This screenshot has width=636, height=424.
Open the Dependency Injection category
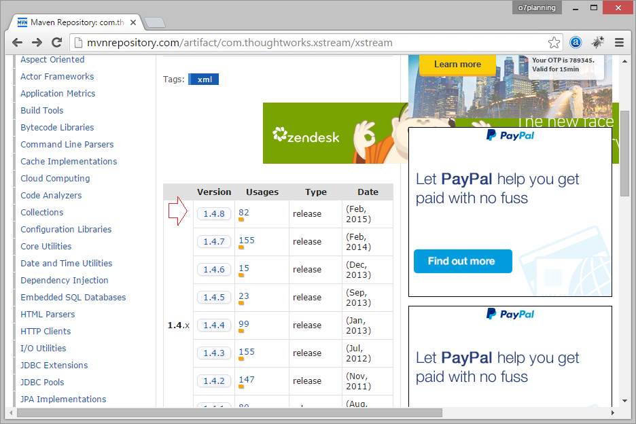point(64,281)
